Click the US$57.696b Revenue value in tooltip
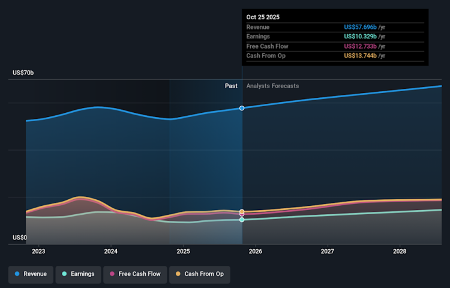This screenshot has width=450, height=288. 360,27
